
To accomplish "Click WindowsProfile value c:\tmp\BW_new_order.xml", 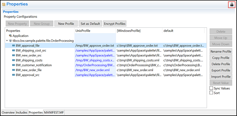I will click(135, 70).
